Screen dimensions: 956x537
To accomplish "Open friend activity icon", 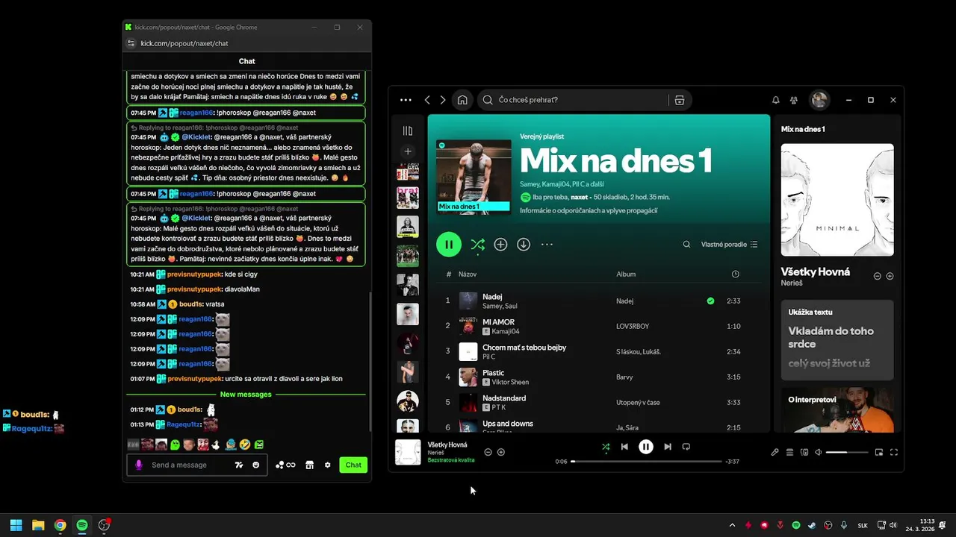I will tap(794, 100).
